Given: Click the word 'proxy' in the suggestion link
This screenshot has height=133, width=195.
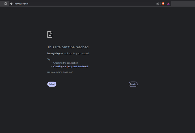Looking at the screenshot, I should click(70, 66).
